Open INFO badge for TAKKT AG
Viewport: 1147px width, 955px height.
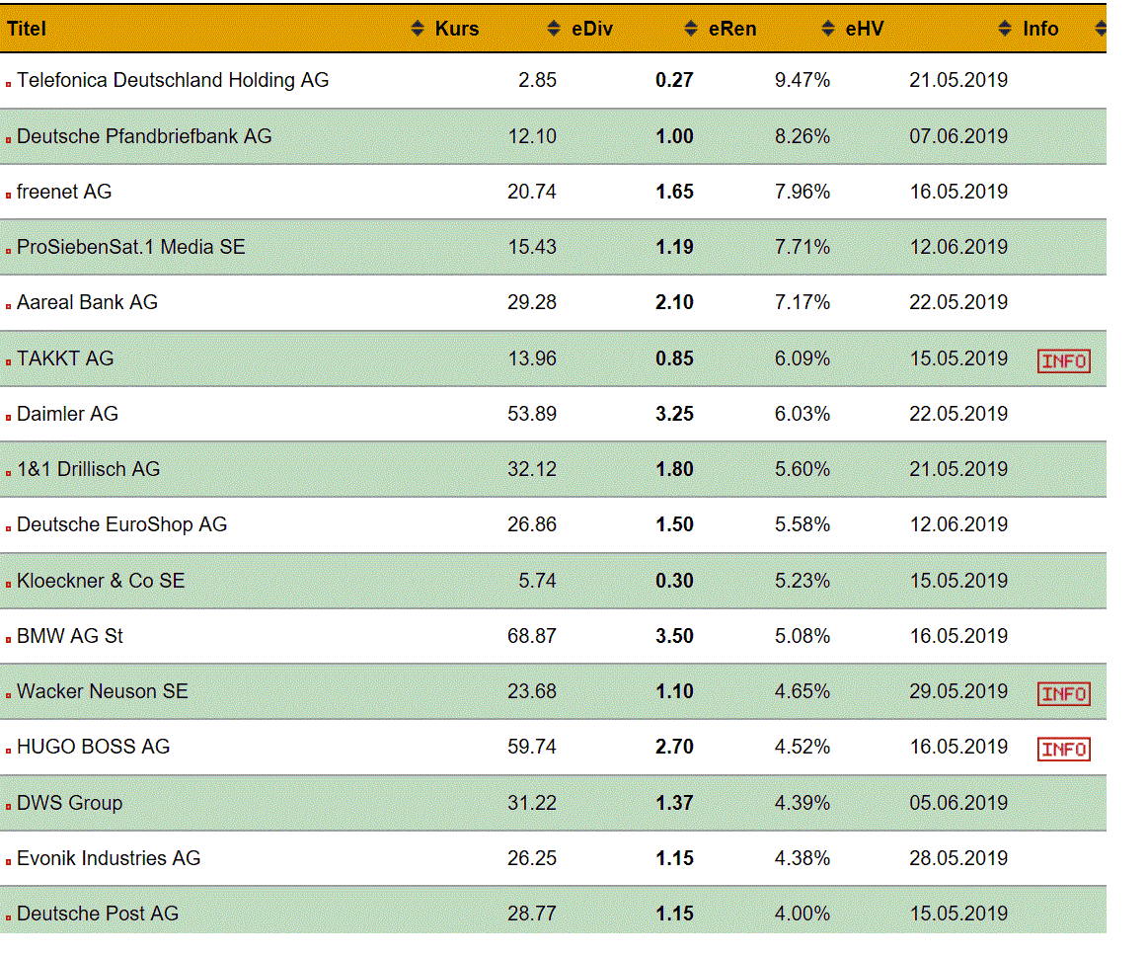click(1064, 360)
